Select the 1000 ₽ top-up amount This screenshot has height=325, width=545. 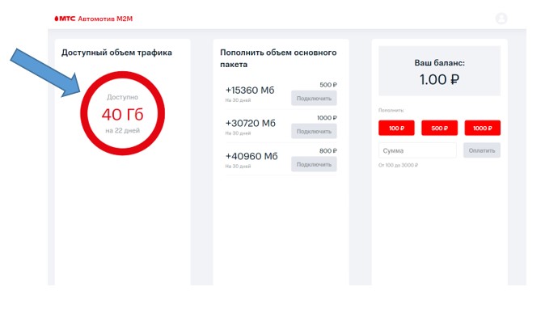click(x=482, y=128)
